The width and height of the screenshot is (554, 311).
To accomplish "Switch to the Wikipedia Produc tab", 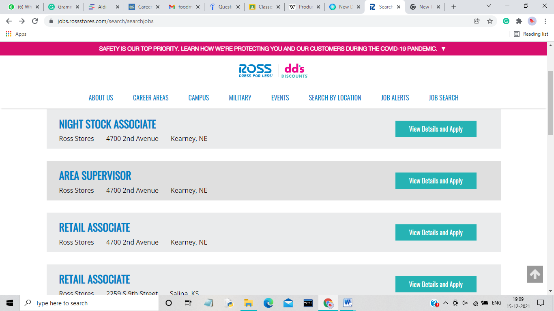I will [x=304, y=7].
